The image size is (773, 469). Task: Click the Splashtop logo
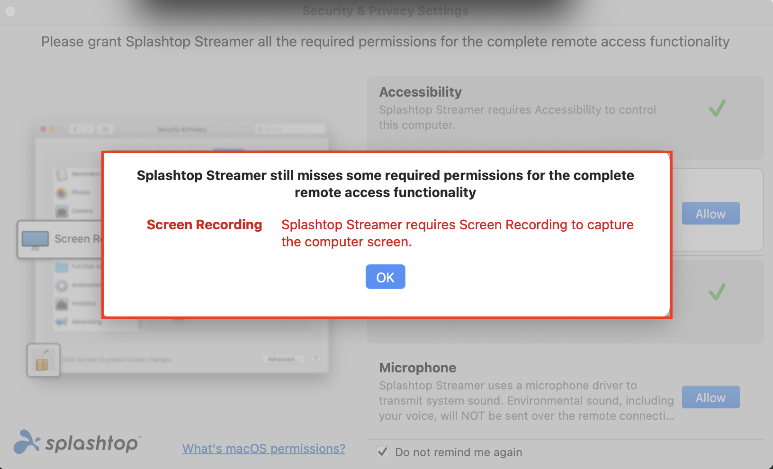click(78, 442)
